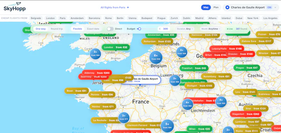This screenshot has width=281, height=133.
Task: Select Exact date option
Action: 93,29
